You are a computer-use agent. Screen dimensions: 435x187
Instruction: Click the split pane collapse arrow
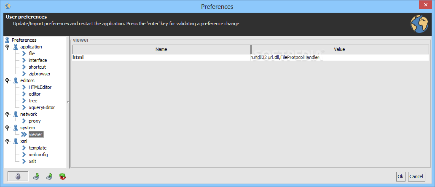(x=68, y=102)
